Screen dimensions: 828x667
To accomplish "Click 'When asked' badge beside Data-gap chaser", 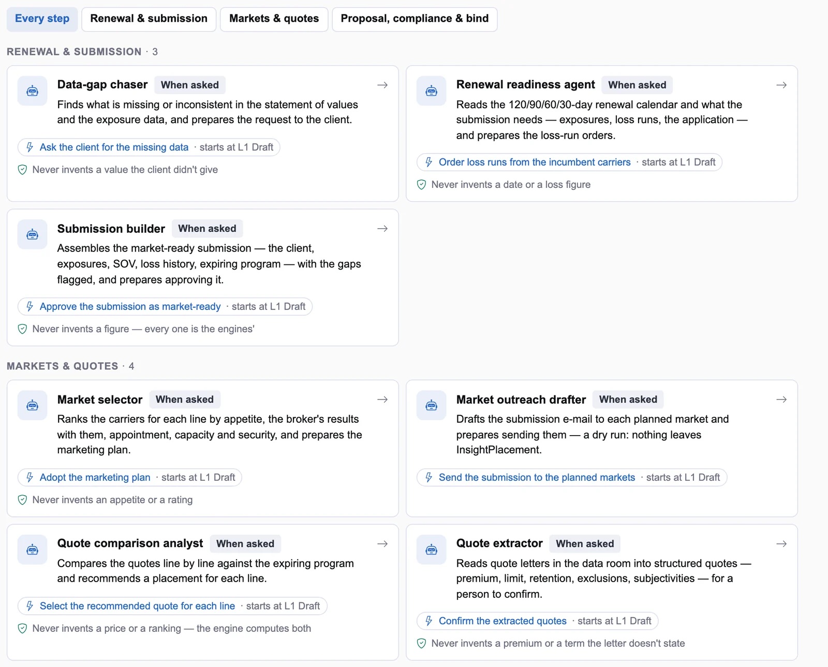I will coord(190,85).
